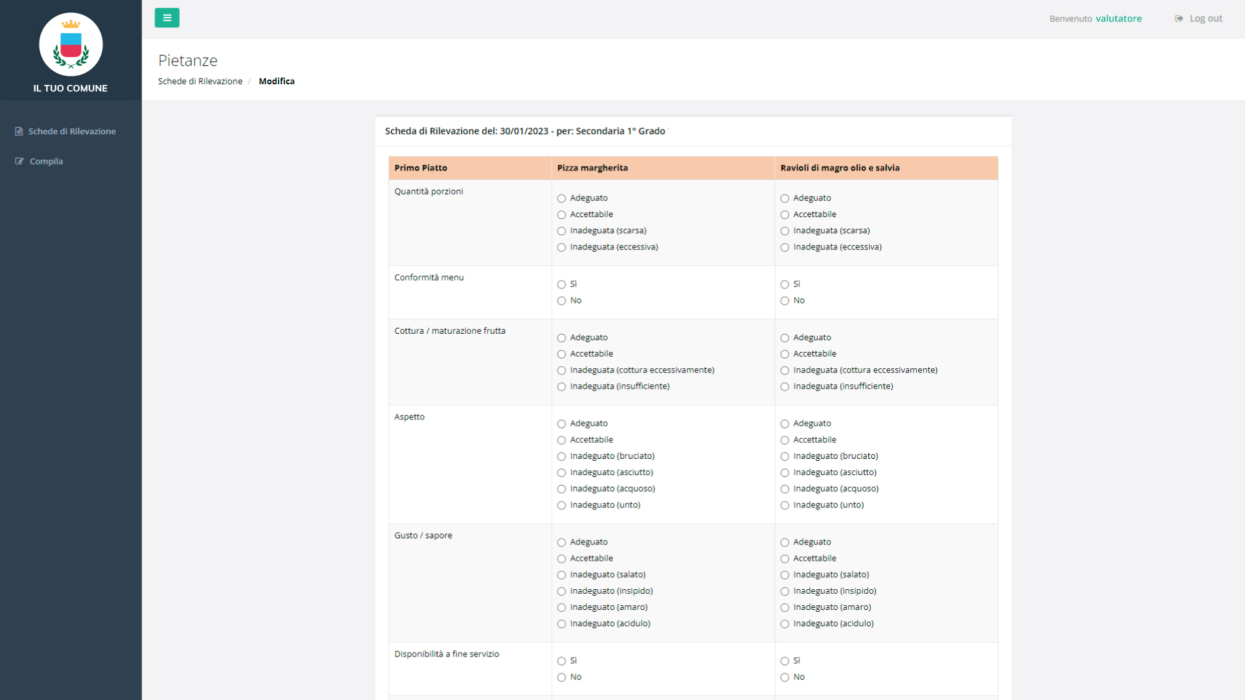Choose No for Pizza margherita Conformità menu
The height and width of the screenshot is (700, 1245).
tap(562, 301)
